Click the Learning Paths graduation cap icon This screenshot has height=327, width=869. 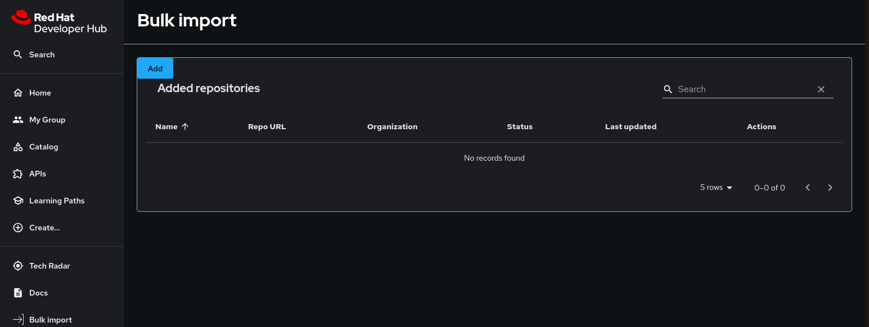[x=18, y=201]
